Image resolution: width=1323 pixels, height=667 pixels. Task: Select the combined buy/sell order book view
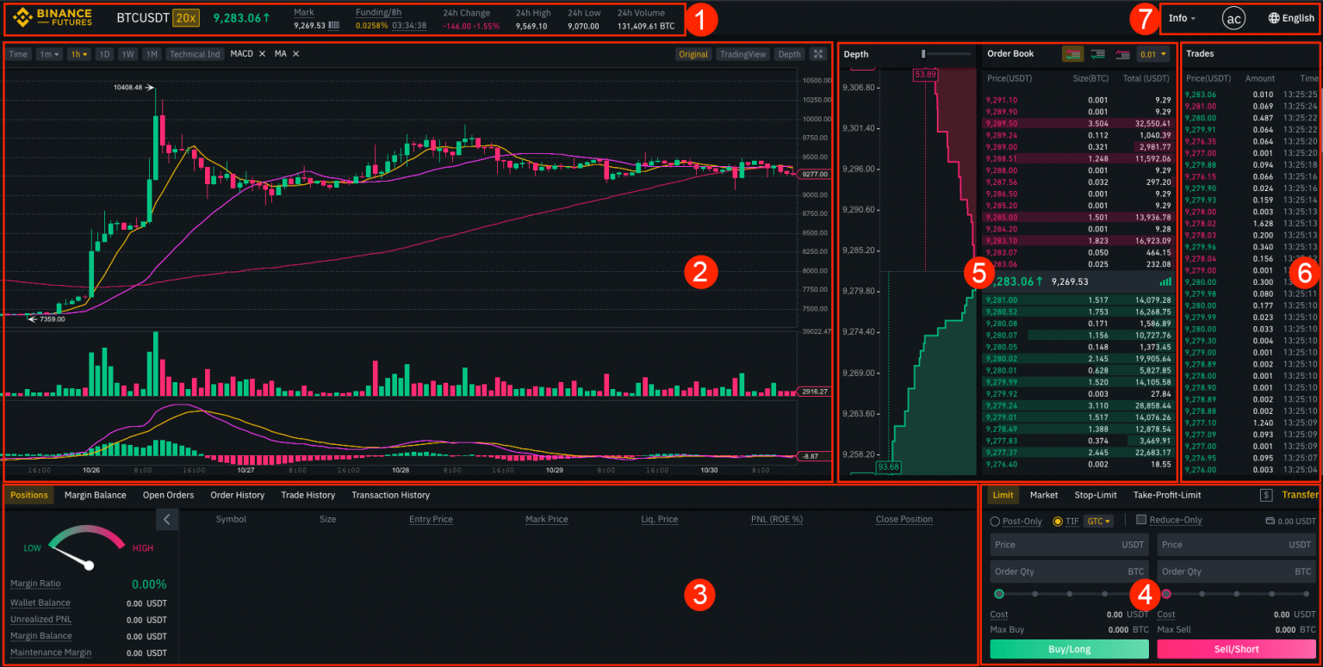[1072, 53]
